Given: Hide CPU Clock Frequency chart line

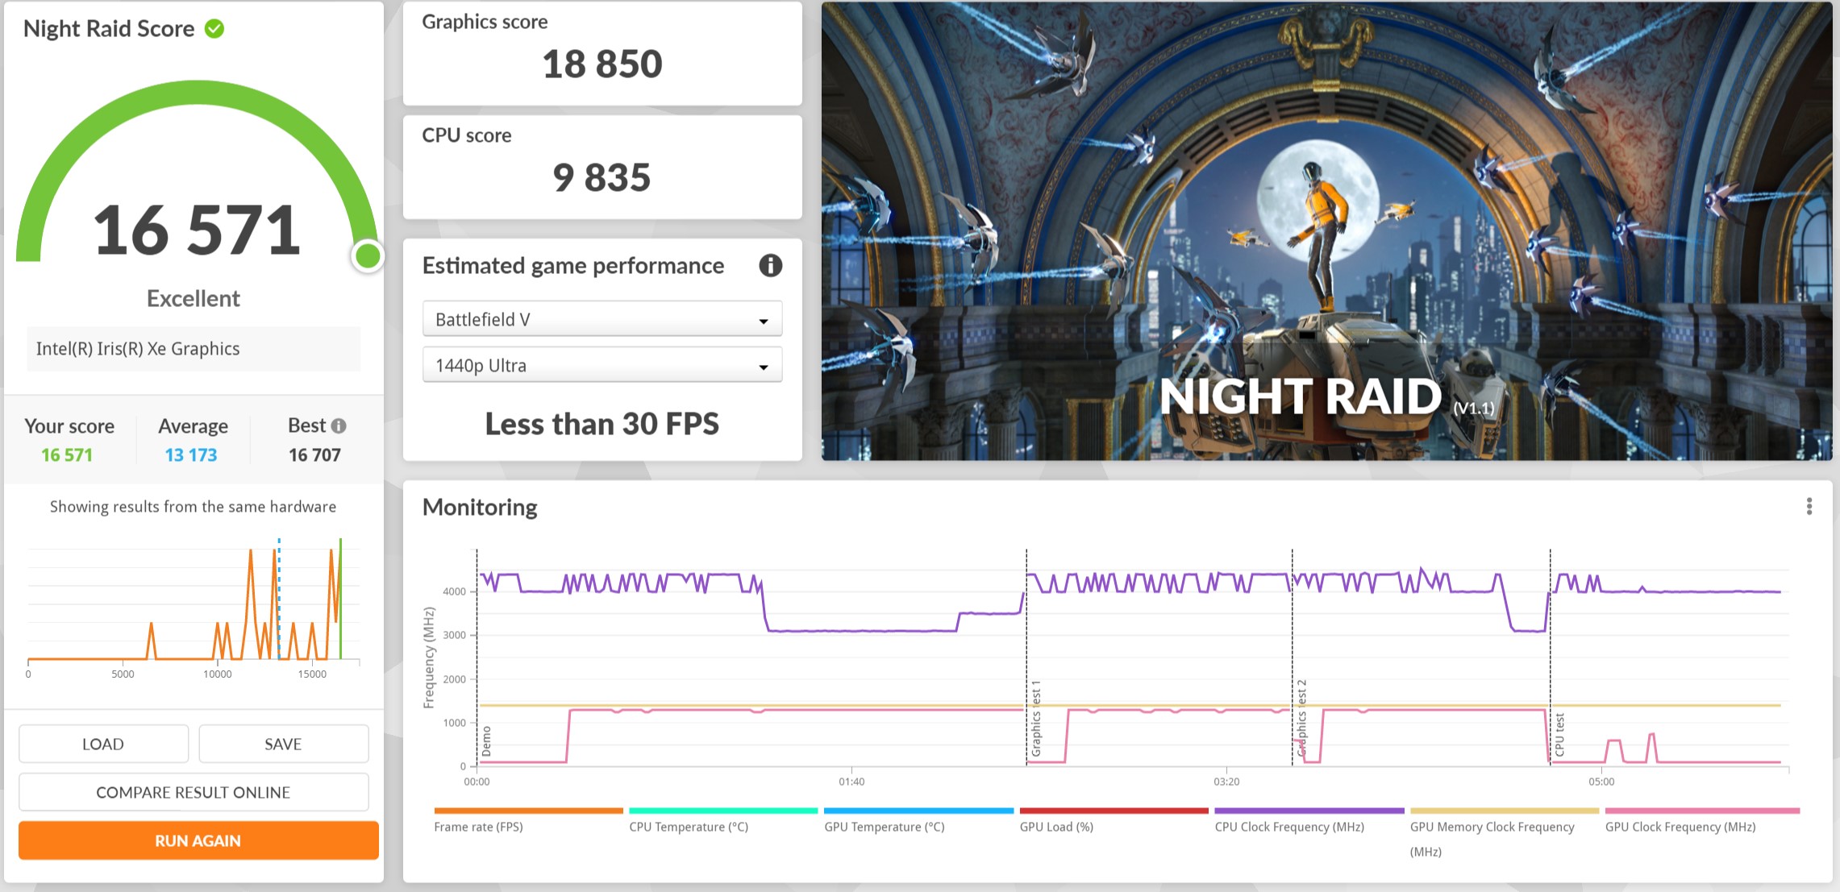Looking at the screenshot, I should point(1288,827).
